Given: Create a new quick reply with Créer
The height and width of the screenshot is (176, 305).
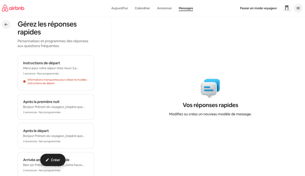Looking at the screenshot, I should tap(53, 160).
